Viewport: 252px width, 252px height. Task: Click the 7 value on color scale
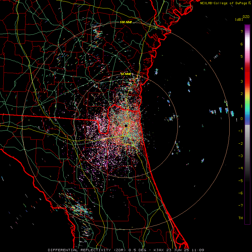coord(242,31)
